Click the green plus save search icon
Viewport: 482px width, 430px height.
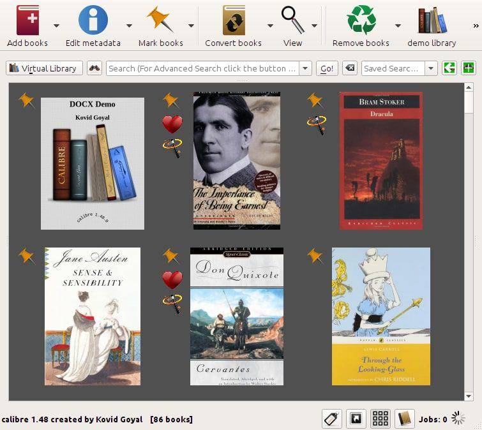click(469, 68)
